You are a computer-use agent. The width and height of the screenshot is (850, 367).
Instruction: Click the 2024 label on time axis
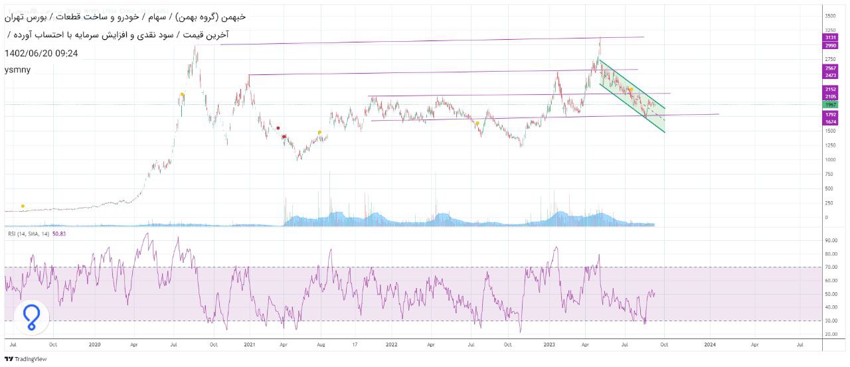point(710,345)
